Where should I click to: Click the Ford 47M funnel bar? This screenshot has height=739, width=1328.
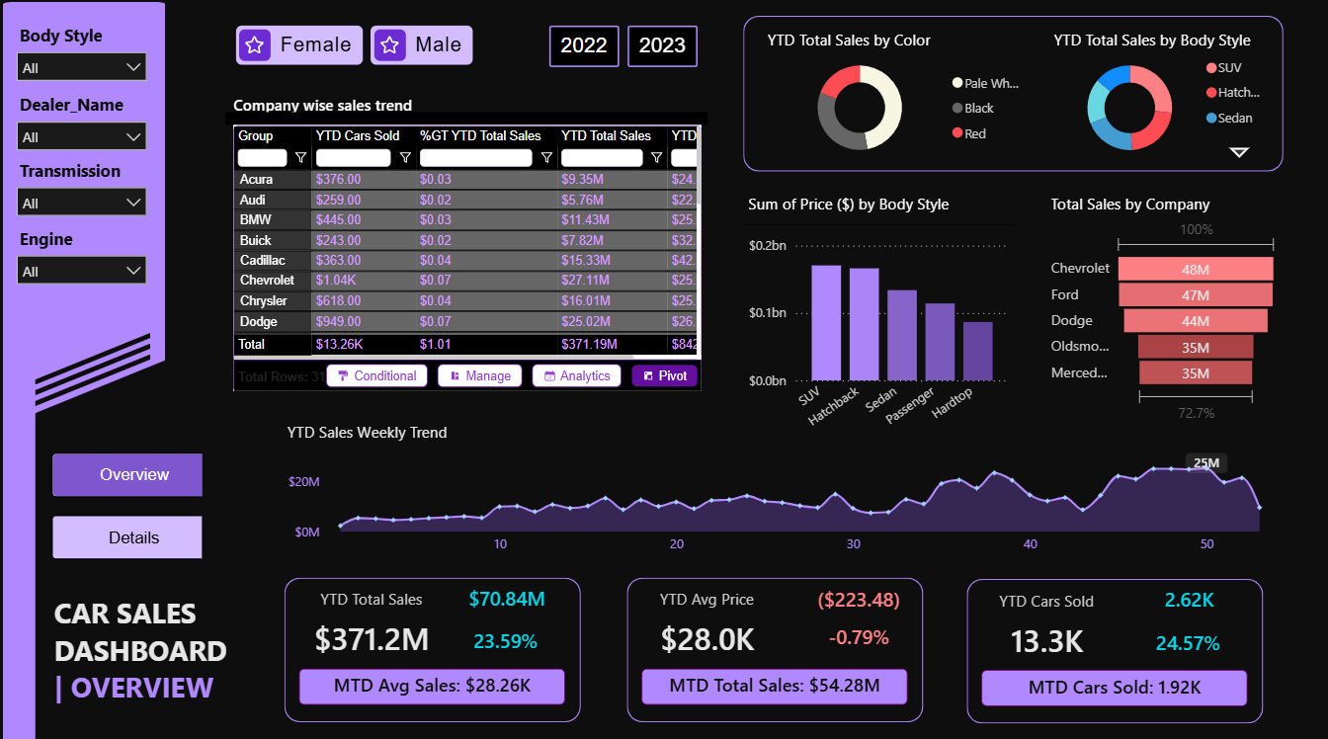click(x=1196, y=294)
